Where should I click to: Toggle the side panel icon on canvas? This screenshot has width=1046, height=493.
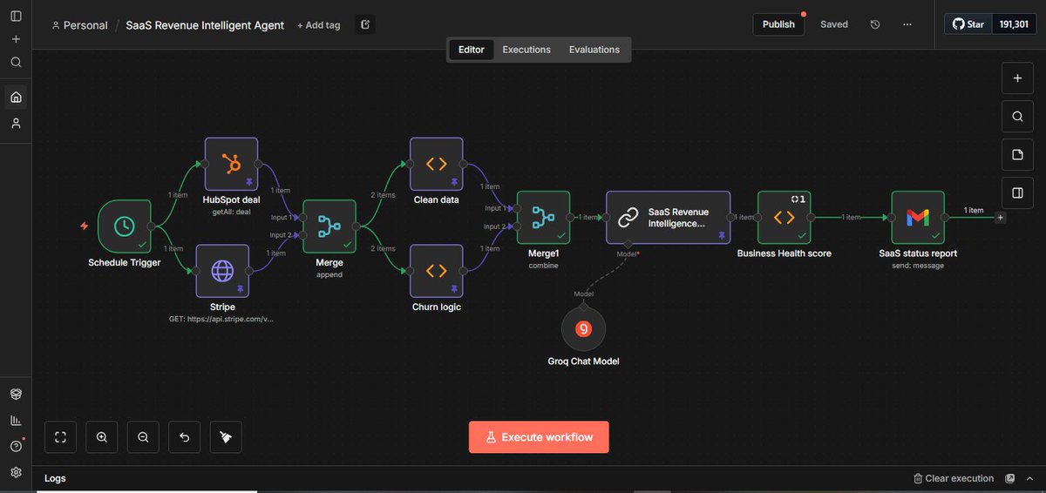click(1017, 192)
